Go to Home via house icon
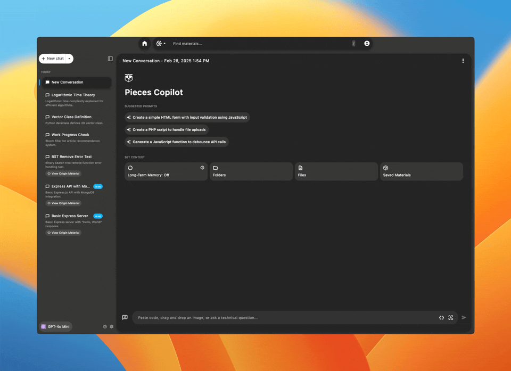 144,43
